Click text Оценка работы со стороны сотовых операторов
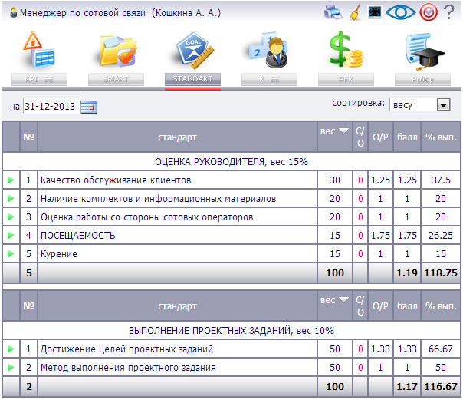Screen dimensions: 463x400 (x=146, y=217)
